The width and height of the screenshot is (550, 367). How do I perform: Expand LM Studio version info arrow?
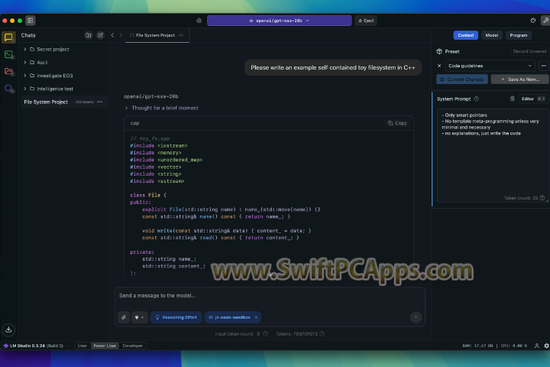[67, 346]
